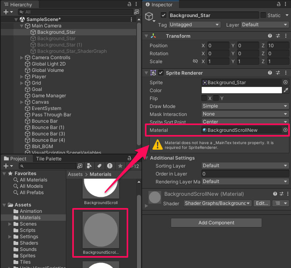This screenshot has width=291, height=268.
Task: Expand Camera Controlls in Hierarchy
Action: click(22, 58)
